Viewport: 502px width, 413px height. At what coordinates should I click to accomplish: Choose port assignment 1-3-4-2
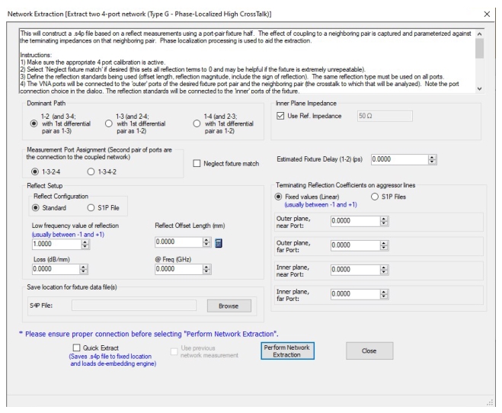pos(91,171)
